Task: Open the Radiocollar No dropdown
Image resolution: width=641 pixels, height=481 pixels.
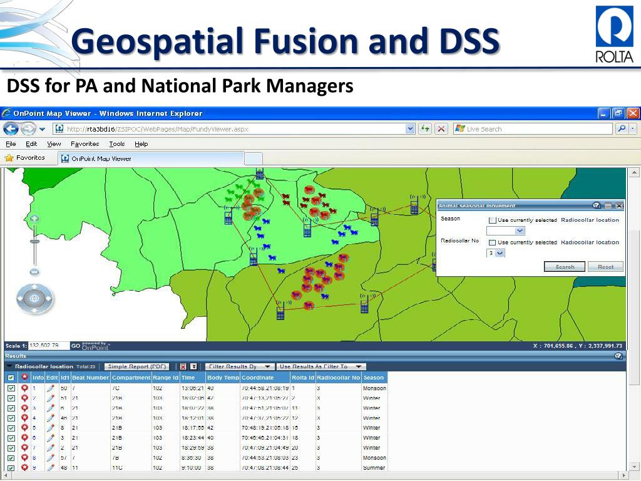Action: 500,253
